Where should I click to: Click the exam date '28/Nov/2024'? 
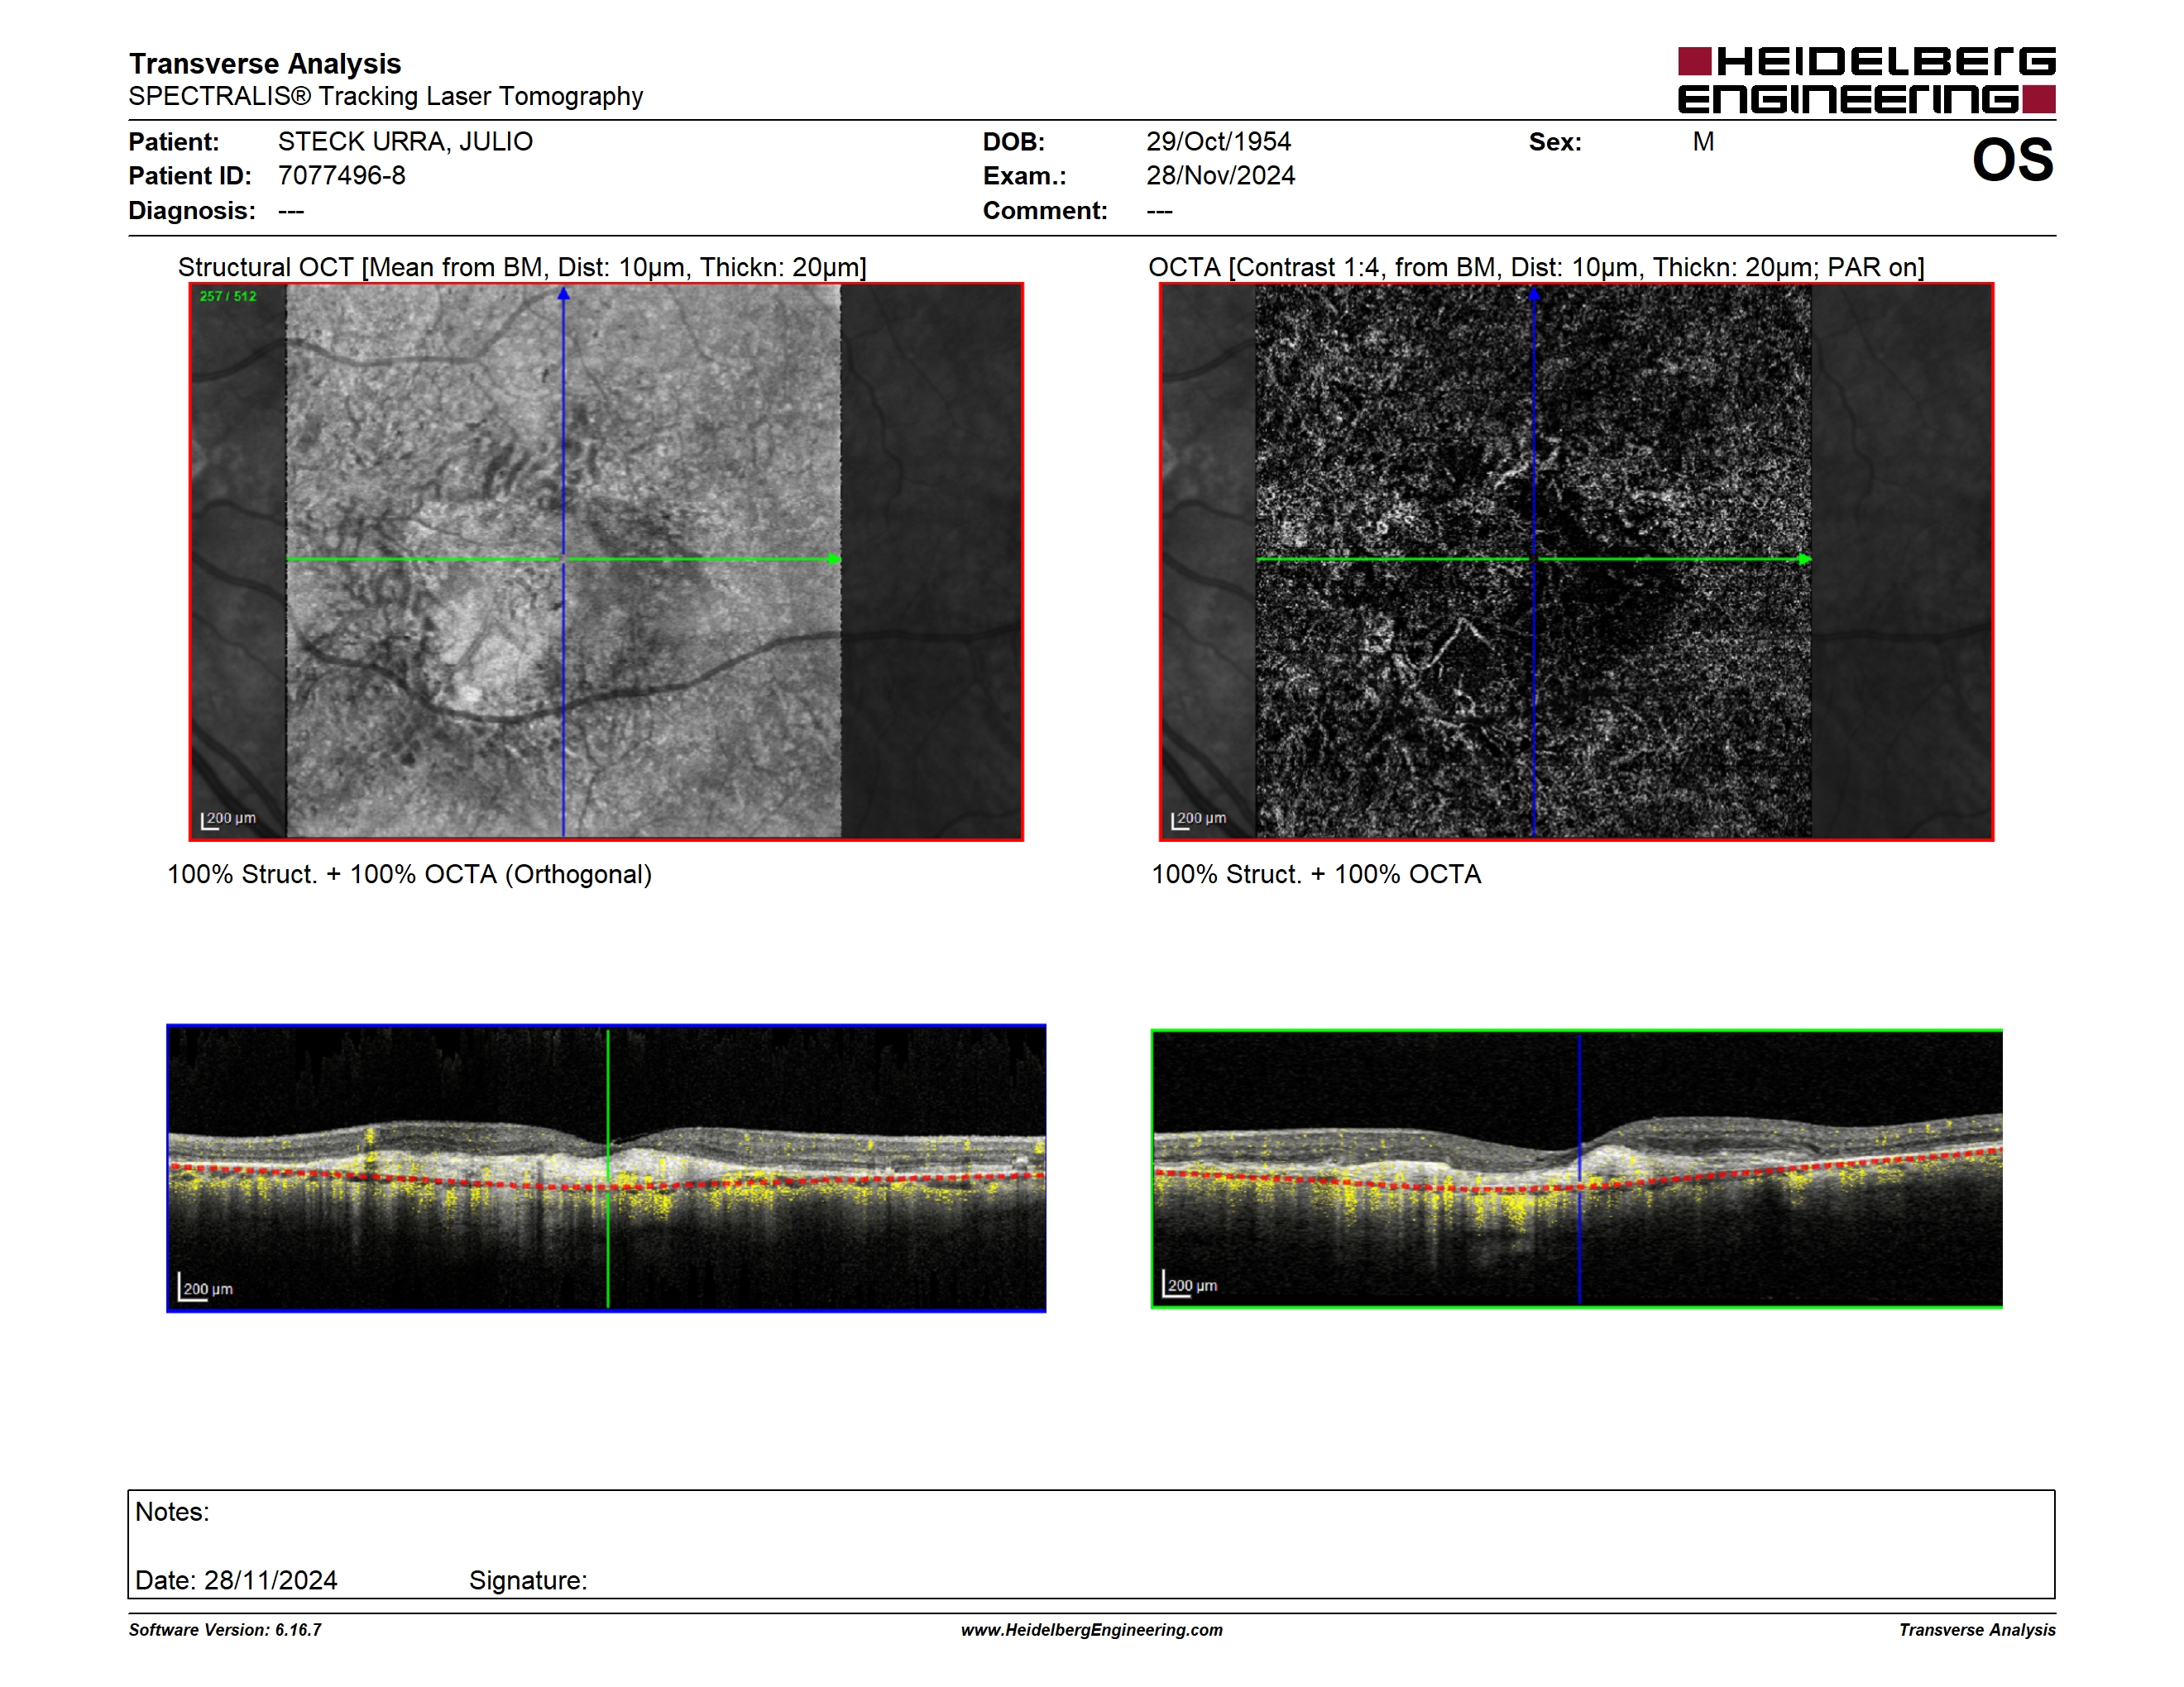[x=1220, y=176]
